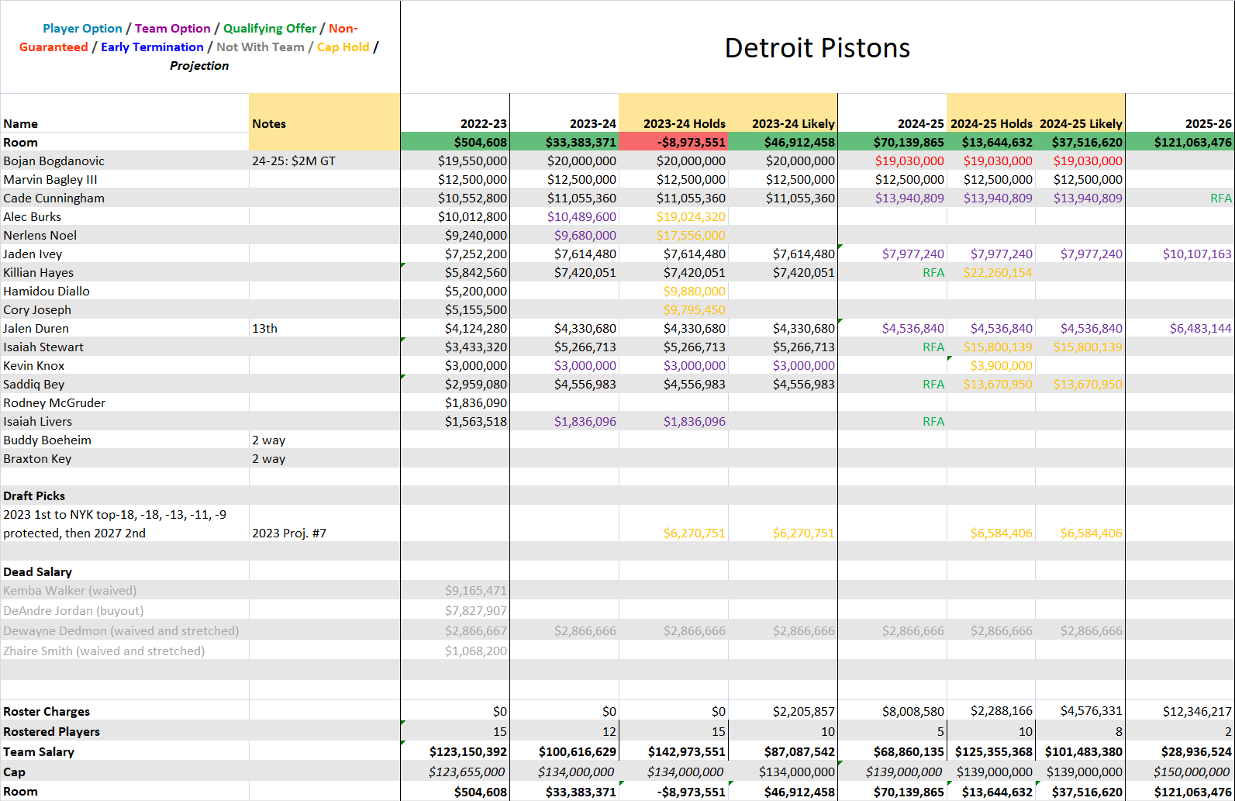The width and height of the screenshot is (1235, 801).
Task: Select Isaiah Livers name cell
Action: tap(37, 421)
